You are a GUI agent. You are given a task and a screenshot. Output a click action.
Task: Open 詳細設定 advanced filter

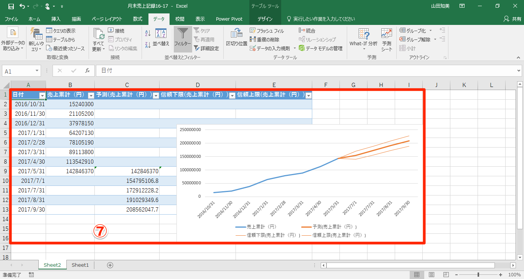point(206,48)
